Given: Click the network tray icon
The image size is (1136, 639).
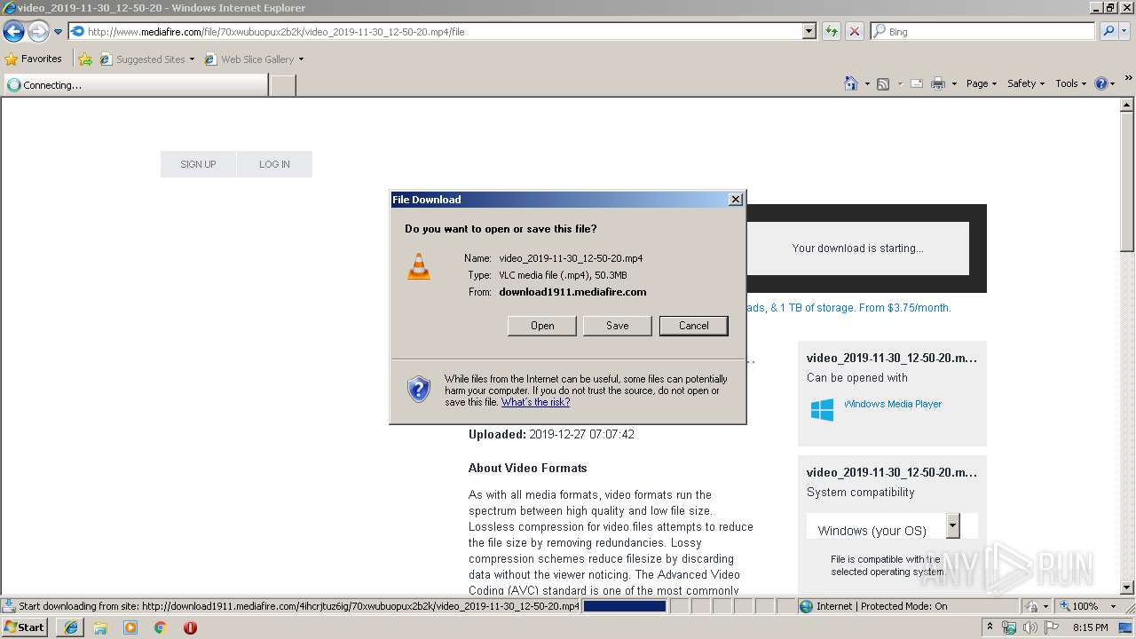Looking at the screenshot, I should point(1009,627).
